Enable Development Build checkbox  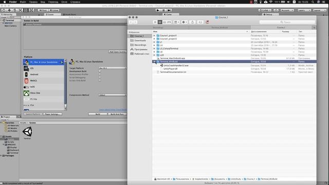click(x=100, y=71)
